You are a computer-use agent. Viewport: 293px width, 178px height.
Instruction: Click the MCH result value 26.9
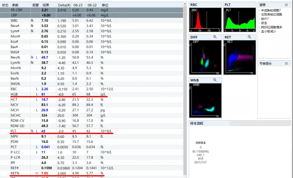coord(45,110)
